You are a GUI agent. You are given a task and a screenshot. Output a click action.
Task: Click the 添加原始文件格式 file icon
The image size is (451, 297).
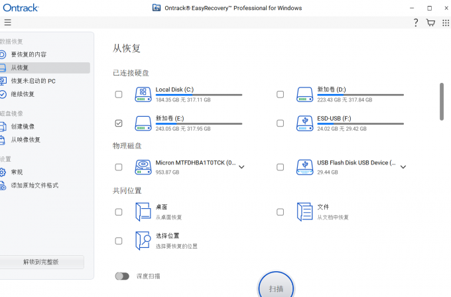(3, 186)
